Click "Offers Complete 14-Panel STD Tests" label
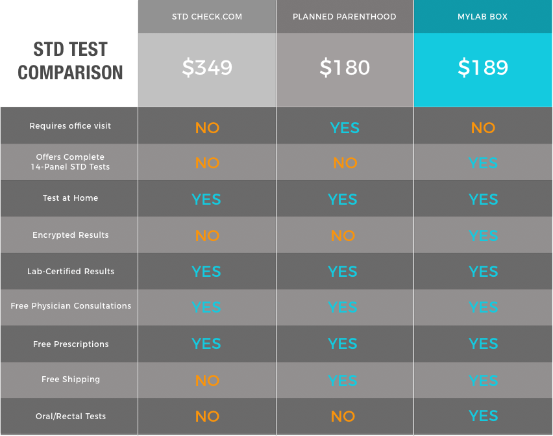Screen dimensions: 553x436 [70, 162]
